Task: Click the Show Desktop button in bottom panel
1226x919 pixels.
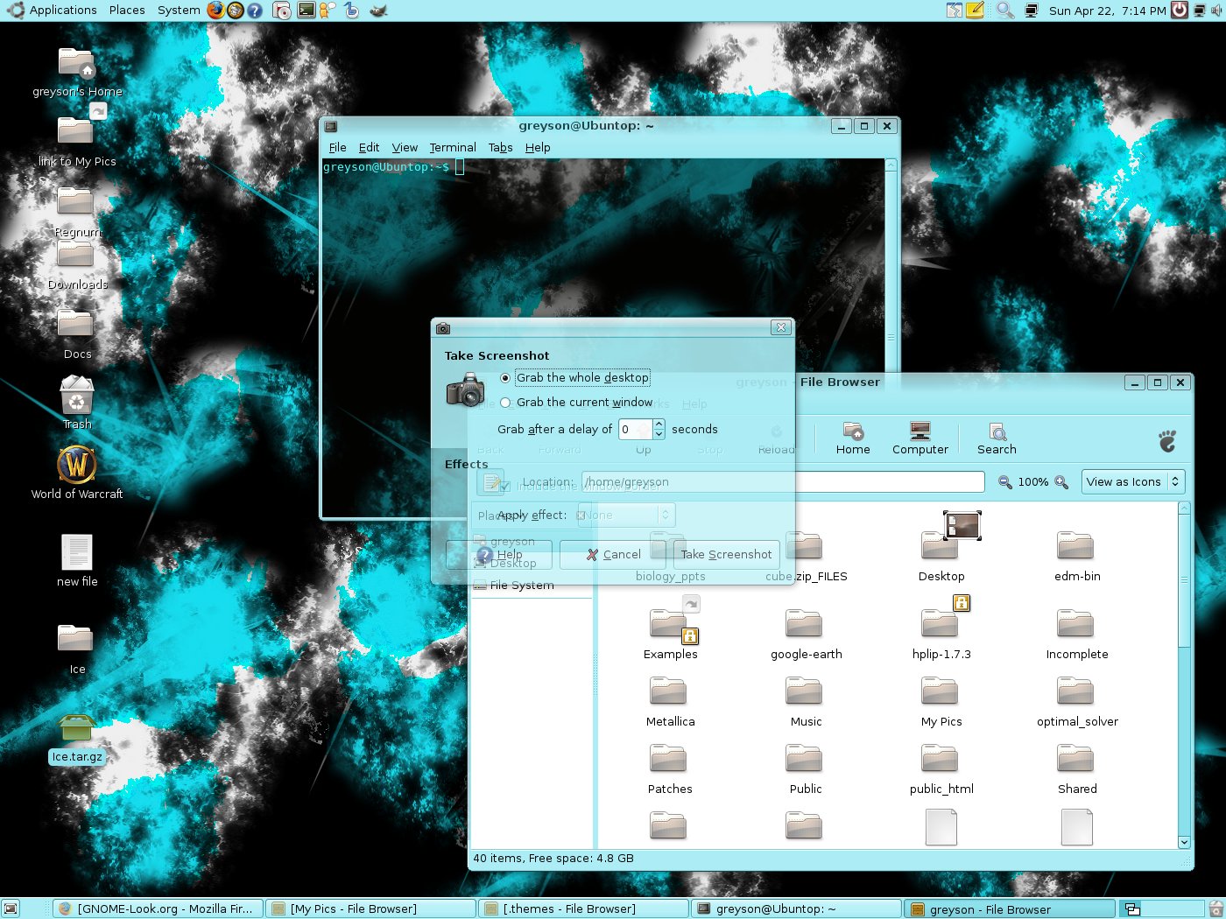Action: point(11,908)
